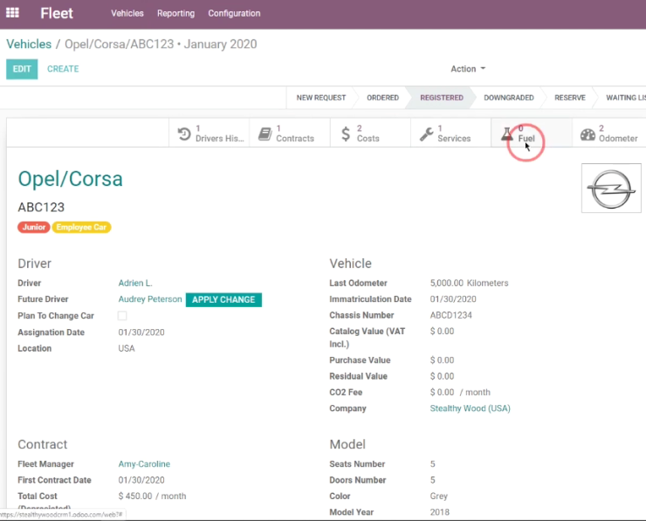Open Services wrench icon
The height and width of the screenshot is (521, 646).
point(426,134)
